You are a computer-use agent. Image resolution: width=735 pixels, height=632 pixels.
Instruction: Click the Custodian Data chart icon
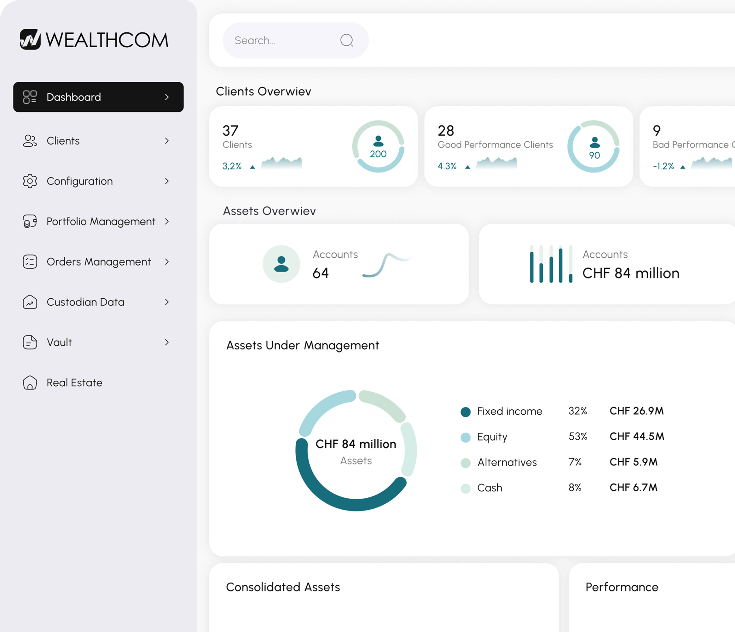pos(30,302)
